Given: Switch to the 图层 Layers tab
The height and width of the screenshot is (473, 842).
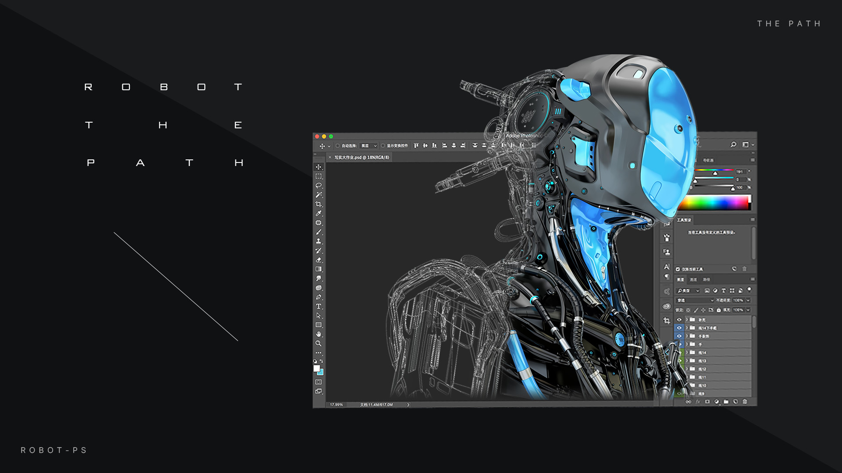Looking at the screenshot, I should click(x=680, y=279).
